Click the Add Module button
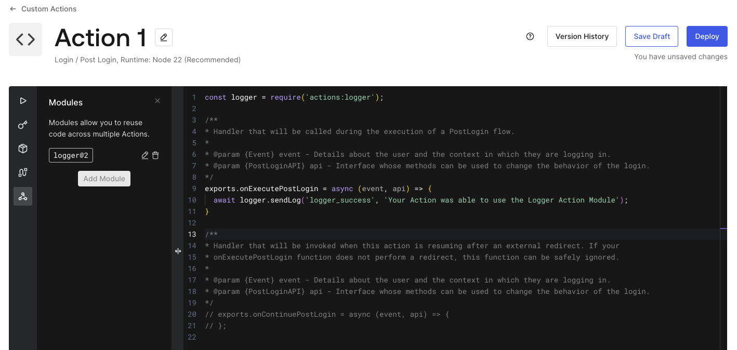The image size is (737, 350). pyautogui.click(x=104, y=179)
